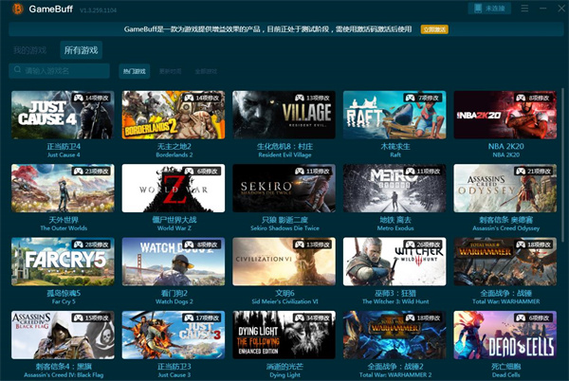Click gamepad badge on Just Cause 4

click(91, 98)
